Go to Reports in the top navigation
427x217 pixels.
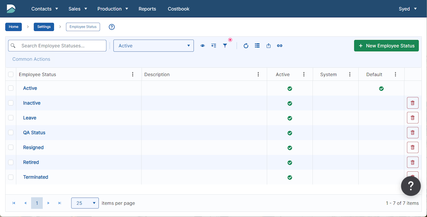(x=147, y=9)
